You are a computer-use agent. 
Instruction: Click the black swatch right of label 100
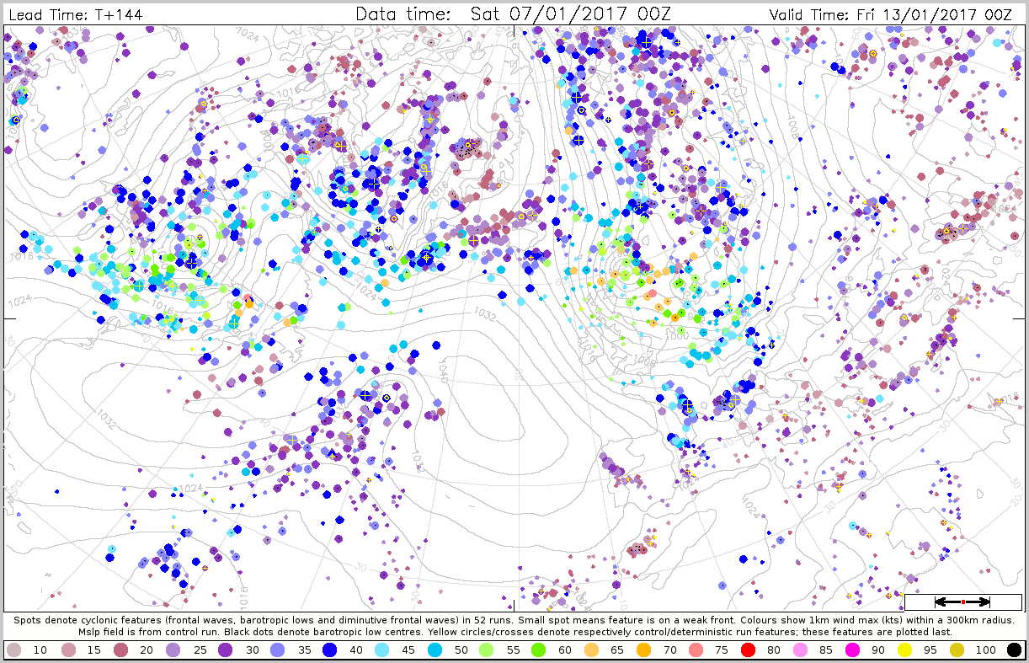click(1015, 650)
